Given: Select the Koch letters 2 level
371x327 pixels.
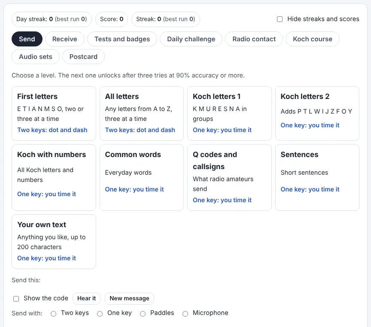Looking at the screenshot, I should pyautogui.click(x=317, y=113).
